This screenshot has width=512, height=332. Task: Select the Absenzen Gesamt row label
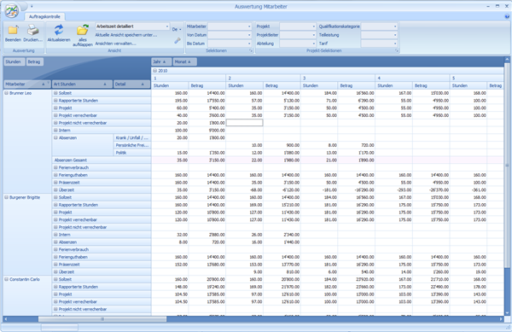pos(102,160)
